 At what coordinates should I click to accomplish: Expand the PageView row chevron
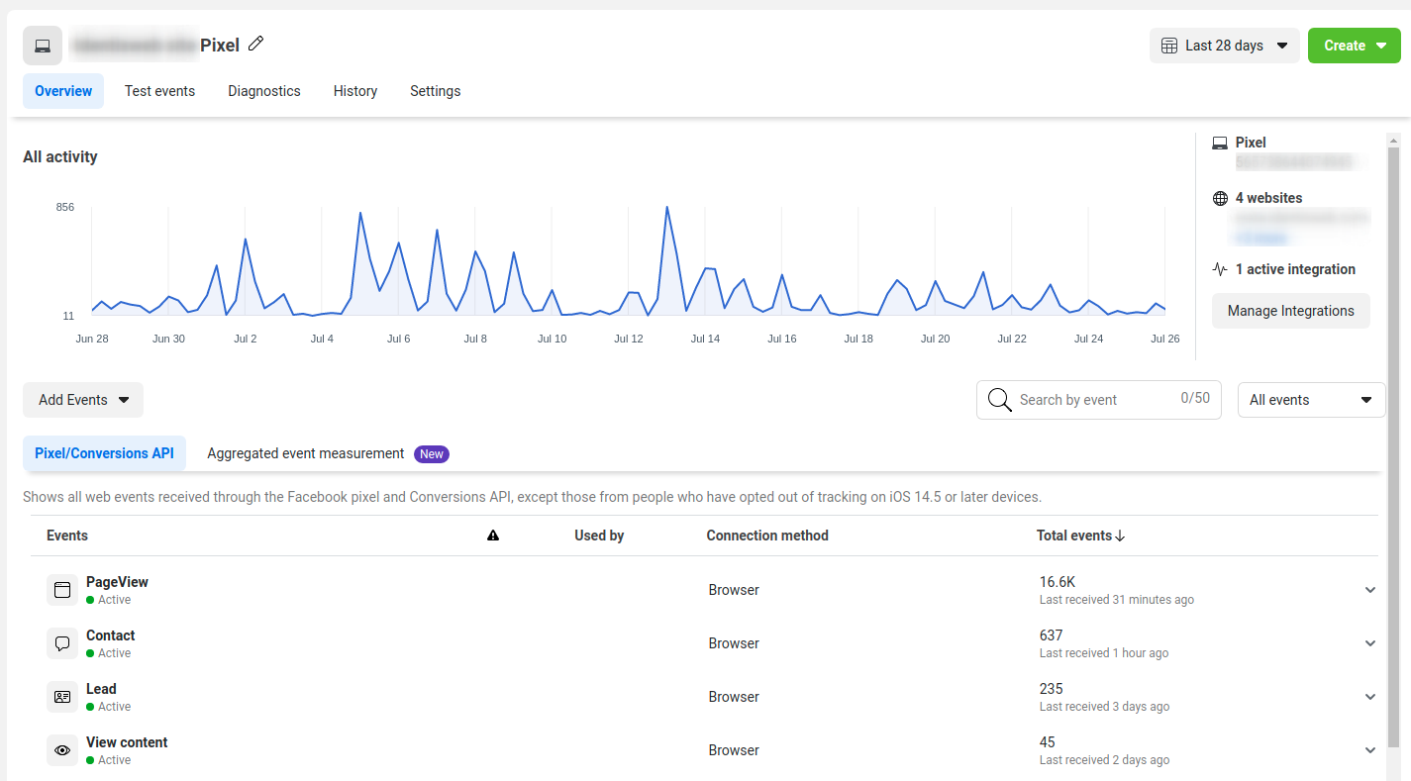(x=1370, y=590)
